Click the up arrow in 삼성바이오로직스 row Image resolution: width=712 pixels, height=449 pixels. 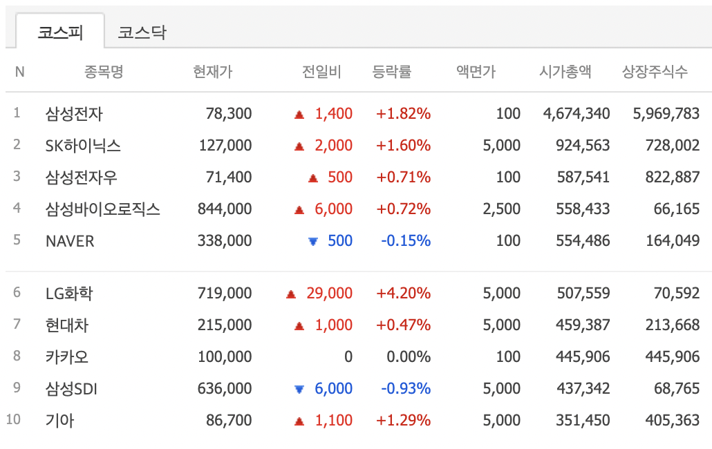(x=299, y=210)
